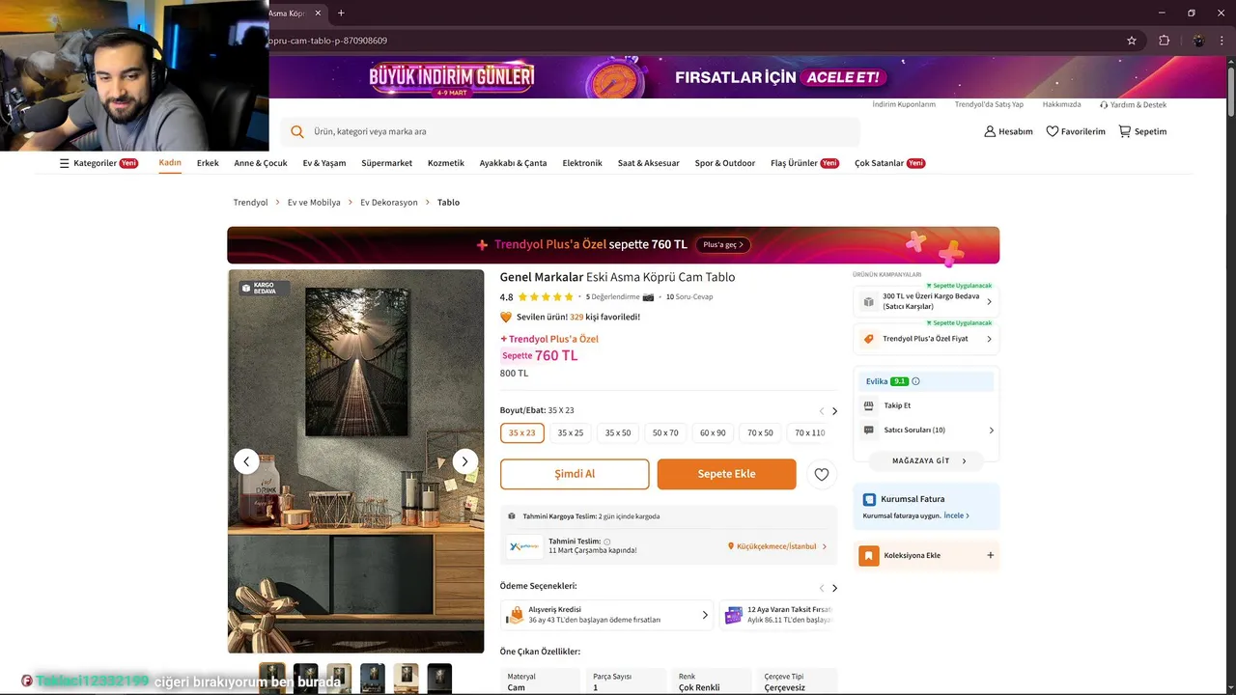Viewport: 1236px width, 695px height.
Task: Open Erkek category tab
Action: (208, 163)
